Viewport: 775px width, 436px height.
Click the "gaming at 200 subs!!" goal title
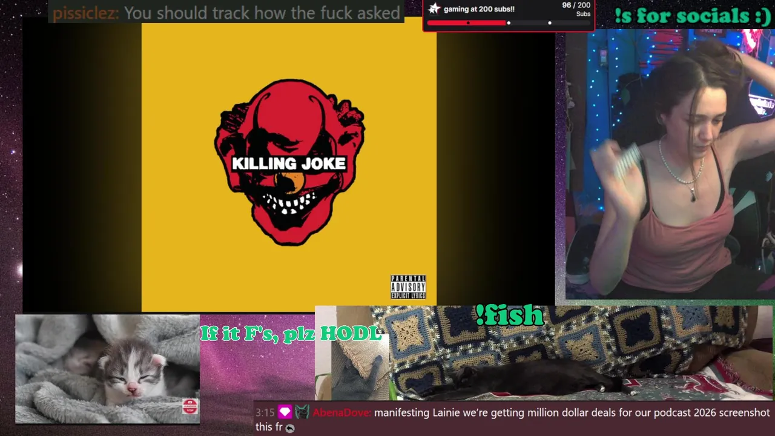click(x=479, y=9)
